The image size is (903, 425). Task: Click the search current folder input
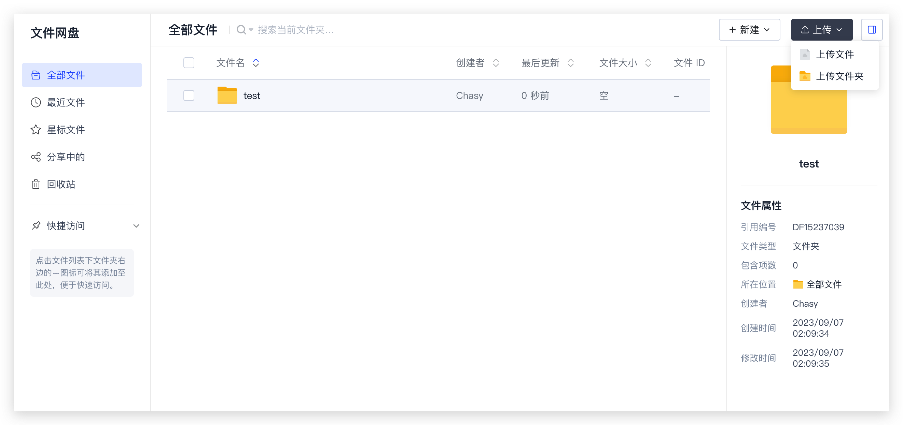296,30
